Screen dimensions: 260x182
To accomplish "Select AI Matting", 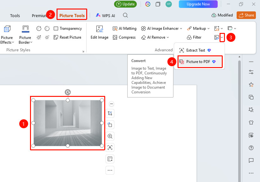I will [124, 28].
